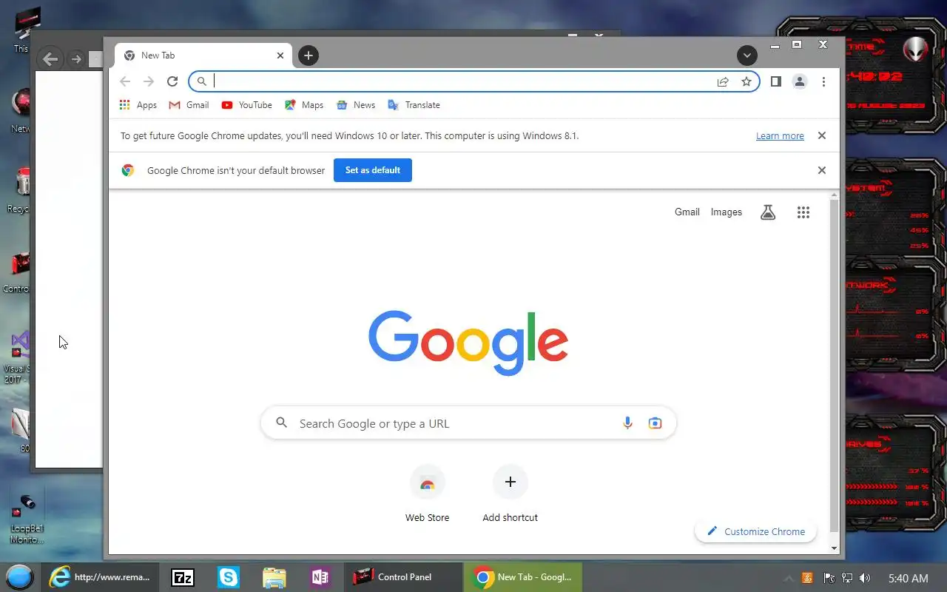
Task: Click the network tray icon
Action: point(847,578)
